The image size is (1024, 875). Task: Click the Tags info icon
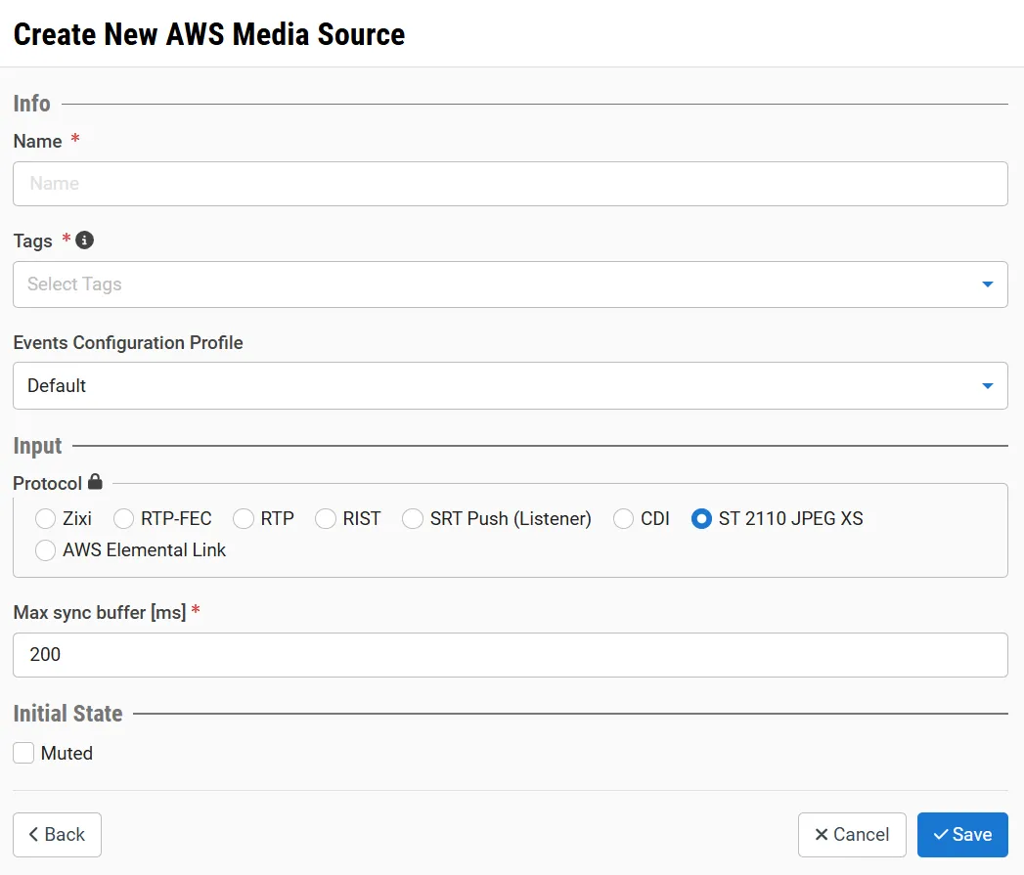pyautogui.click(x=84, y=241)
